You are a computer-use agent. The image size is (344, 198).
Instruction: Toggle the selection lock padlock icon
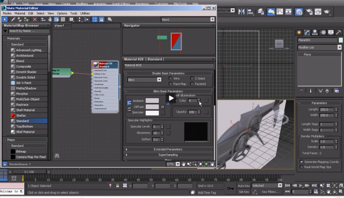pos(117,186)
